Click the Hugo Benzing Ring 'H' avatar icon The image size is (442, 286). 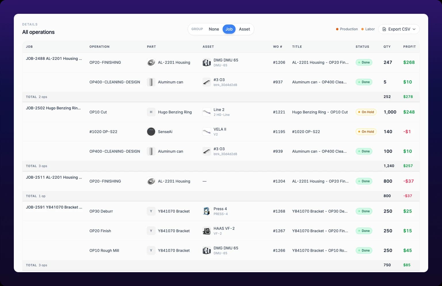151,112
